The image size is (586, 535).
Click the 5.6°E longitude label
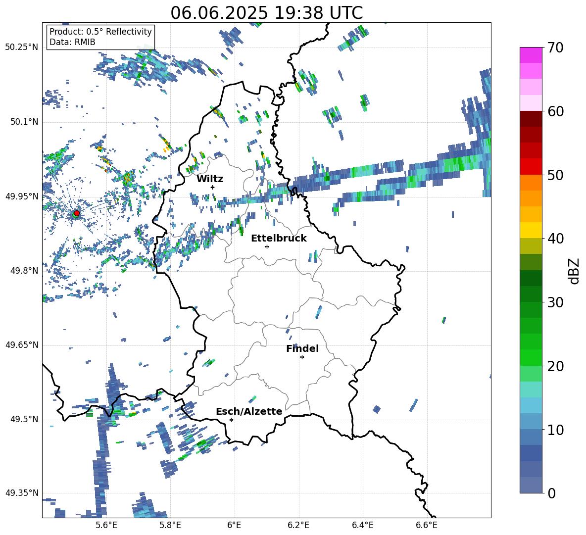point(106,525)
